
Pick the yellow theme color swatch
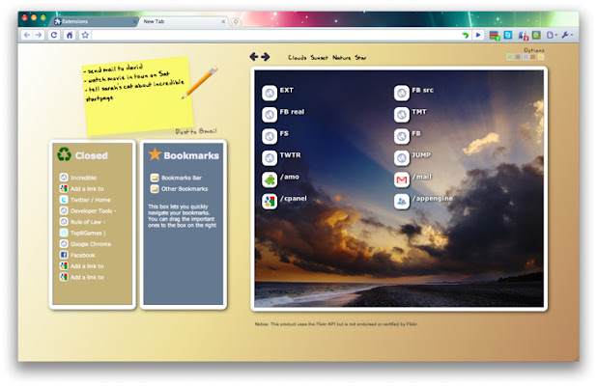click(x=541, y=57)
